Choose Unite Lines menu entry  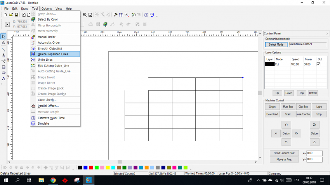coord(55,60)
